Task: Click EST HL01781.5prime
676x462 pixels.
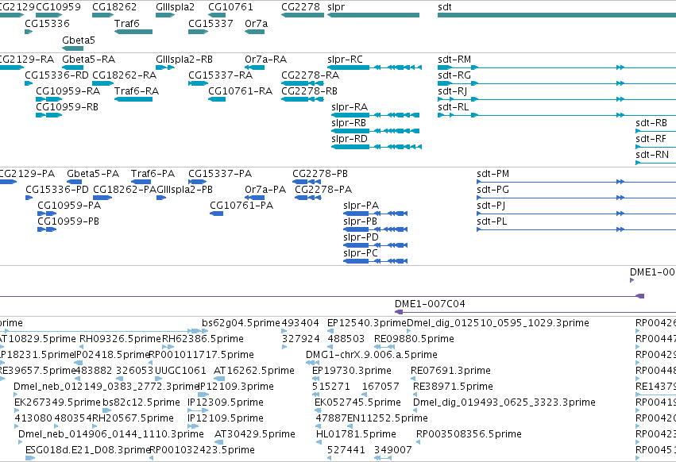Action: pyautogui.click(x=356, y=434)
